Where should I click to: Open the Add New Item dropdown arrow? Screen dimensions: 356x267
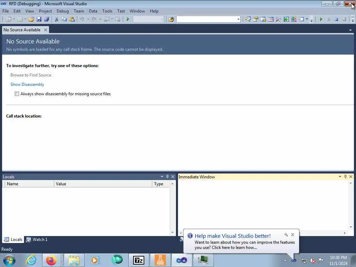point(25,19)
